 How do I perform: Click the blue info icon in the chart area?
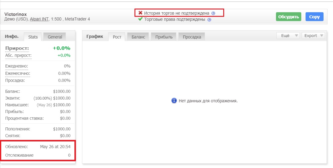(x=174, y=100)
